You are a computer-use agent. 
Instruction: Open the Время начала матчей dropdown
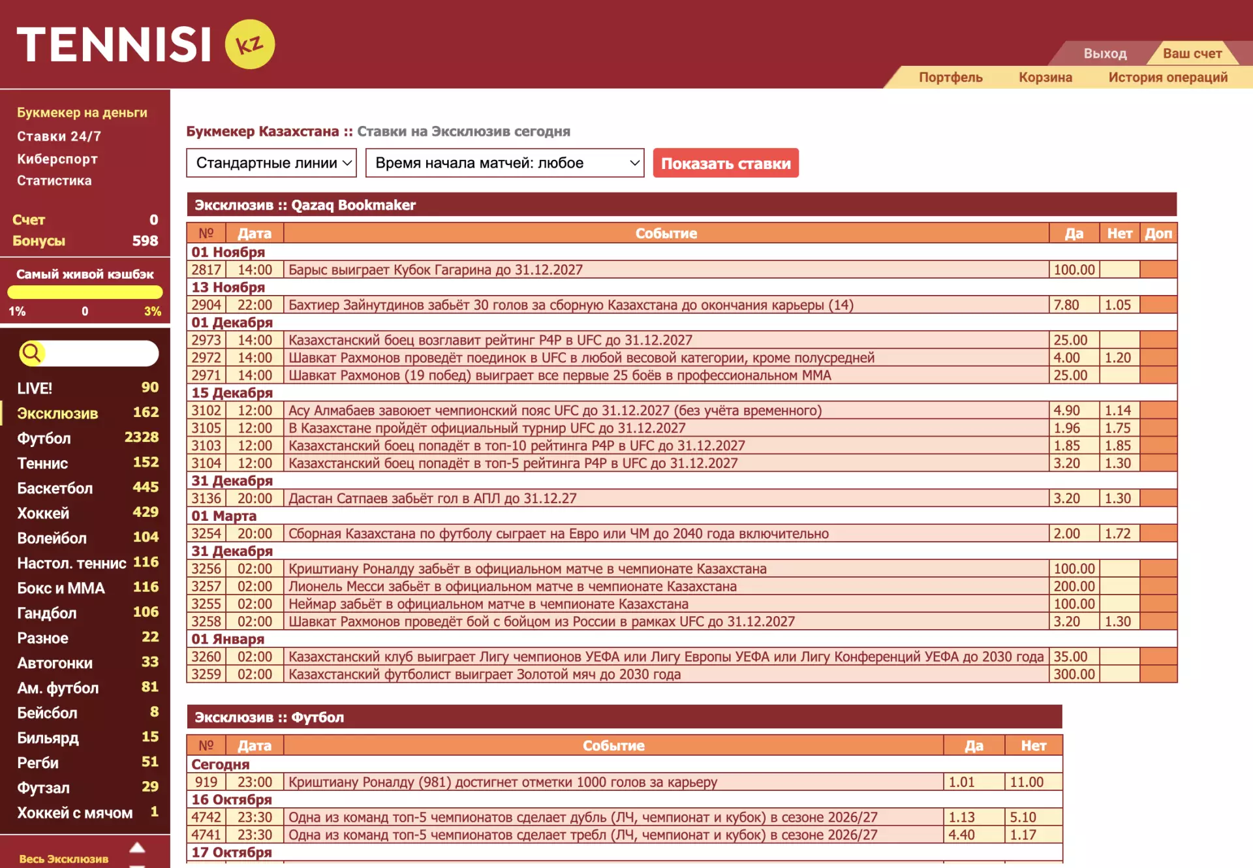pos(505,163)
